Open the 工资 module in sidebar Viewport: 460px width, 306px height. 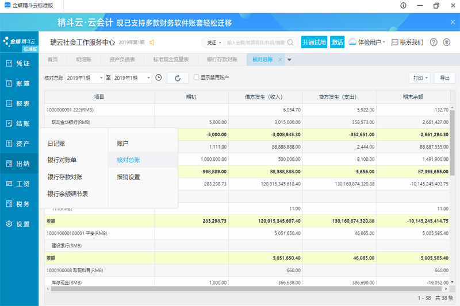click(x=18, y=184)
